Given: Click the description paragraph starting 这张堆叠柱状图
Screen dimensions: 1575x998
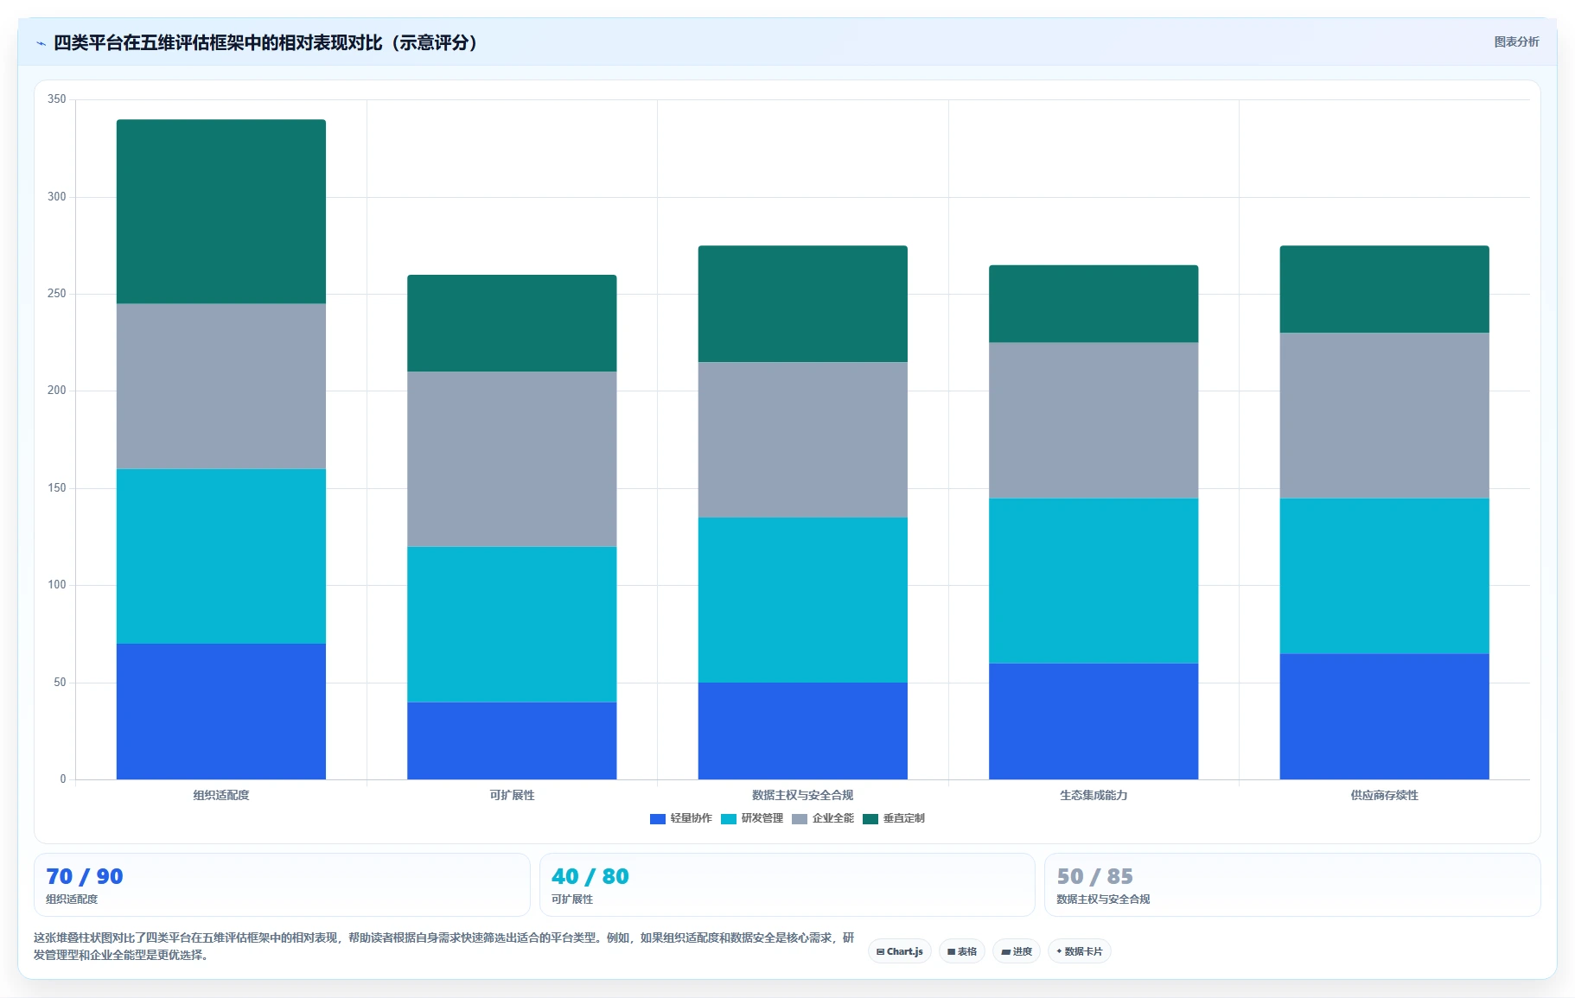Looking at the screenshot, I should (x=443, y=946).
